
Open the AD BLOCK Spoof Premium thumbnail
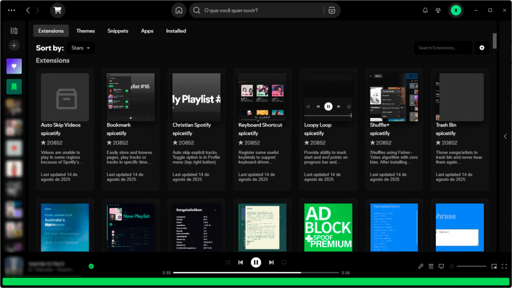(x=328, y=227)
